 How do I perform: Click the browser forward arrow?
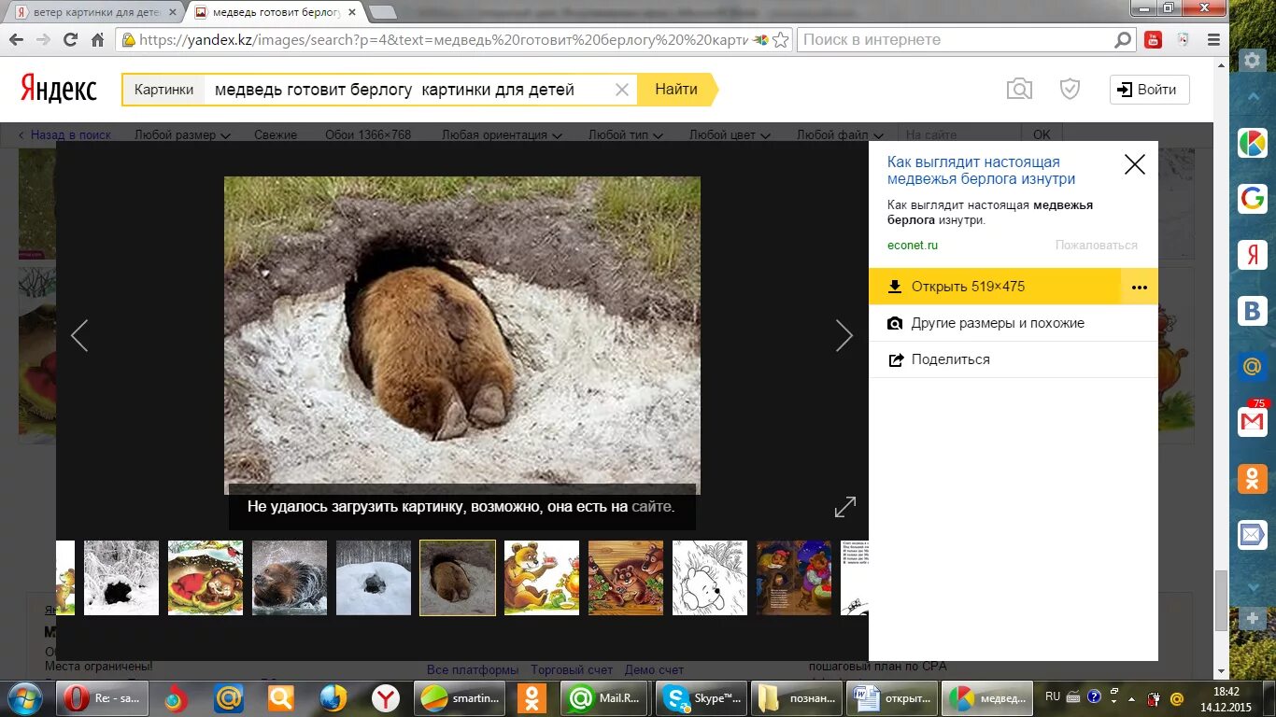43,40
